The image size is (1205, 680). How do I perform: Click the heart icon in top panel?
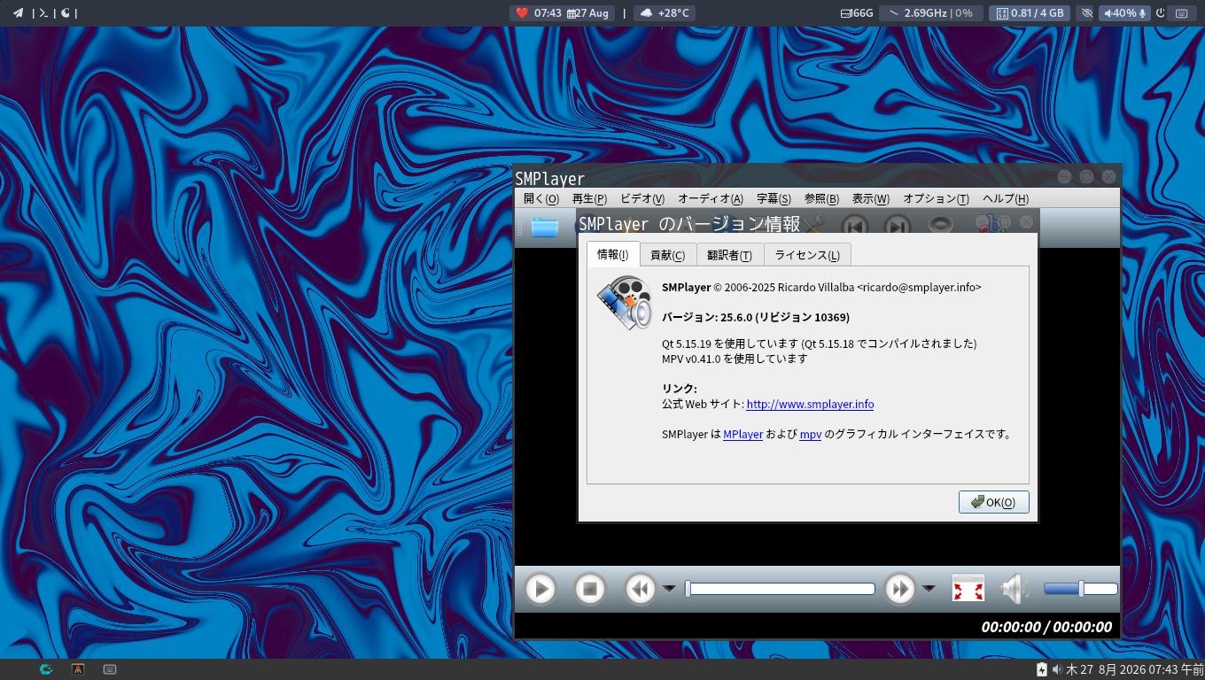click(522, 12)
